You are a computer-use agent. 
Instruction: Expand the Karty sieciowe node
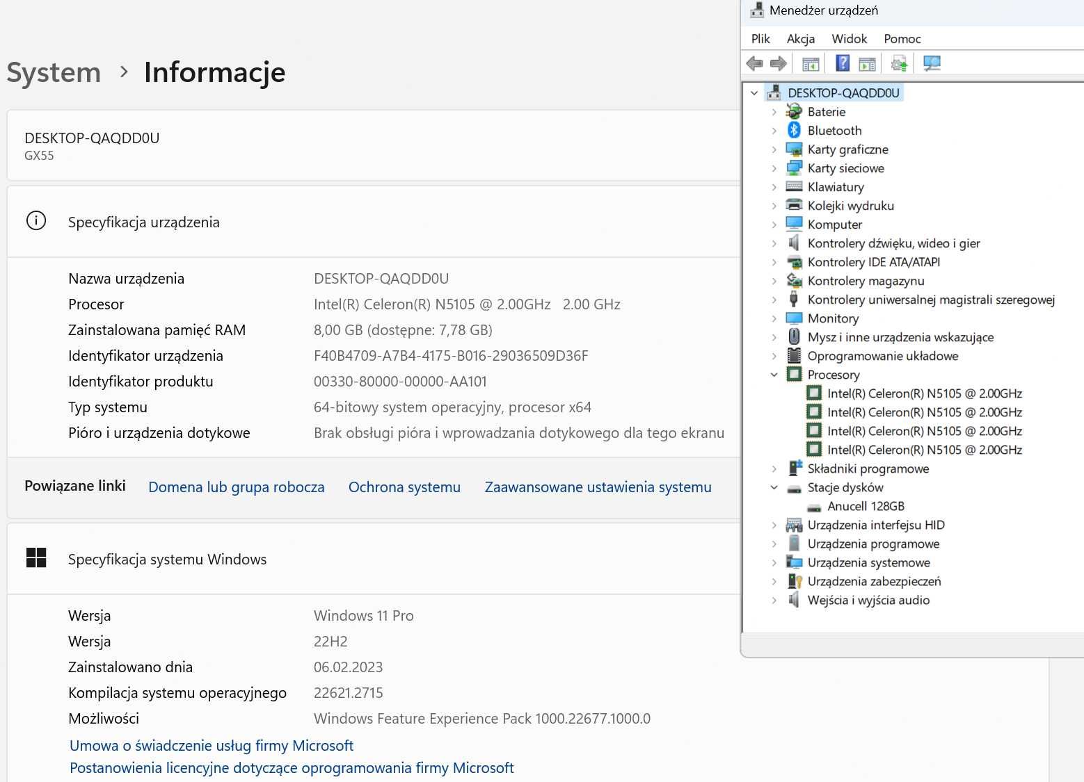point(774,168)
